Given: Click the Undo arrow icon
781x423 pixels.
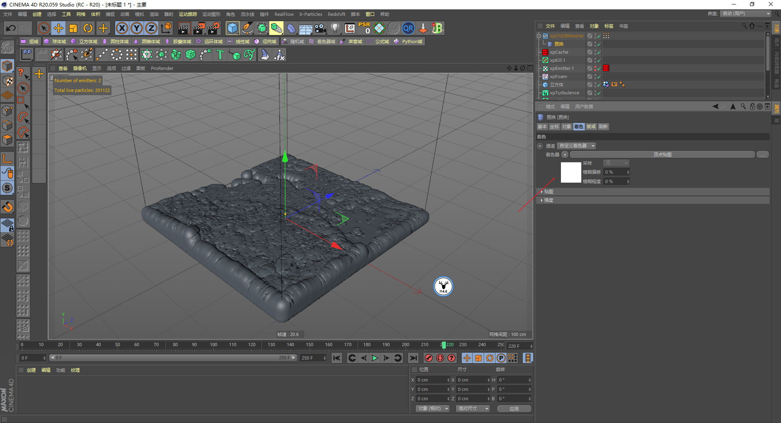Looking at the screenshot, I should pos(11,28).
